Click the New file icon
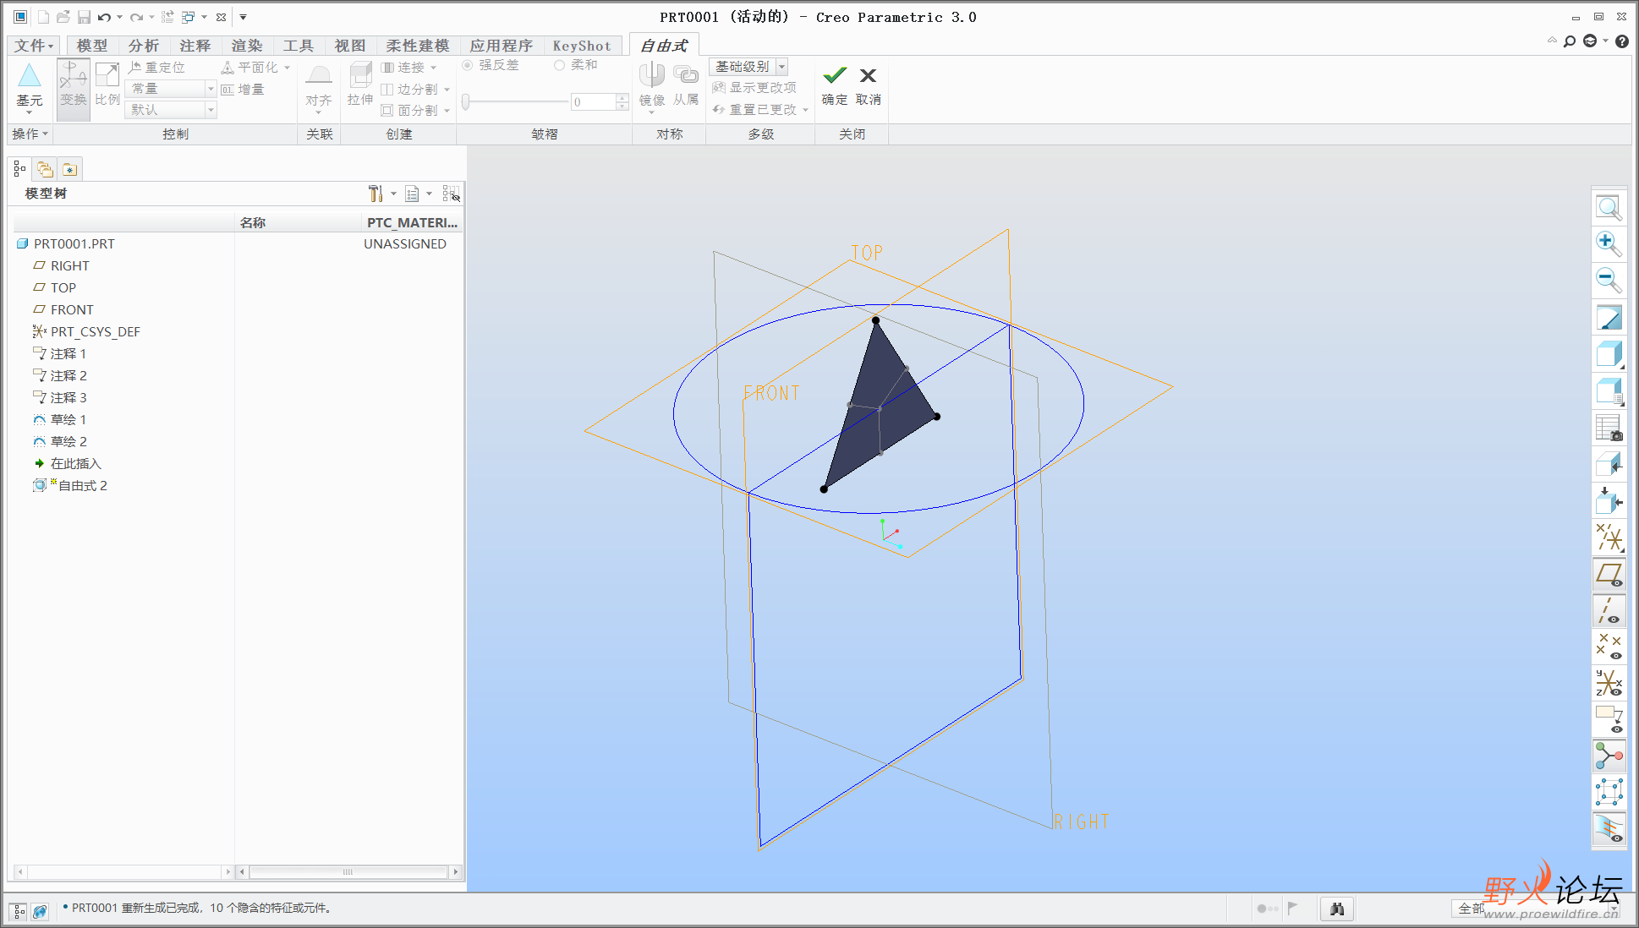The width and height of the screenshot is (1639, 928). click(43, 17)
